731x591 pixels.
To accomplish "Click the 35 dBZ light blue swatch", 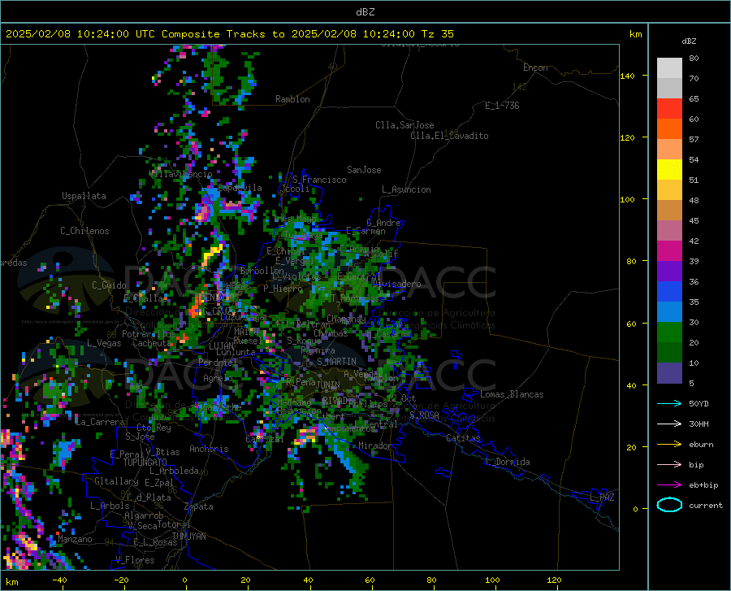I will pyautogui.click(x=669, y=312).
